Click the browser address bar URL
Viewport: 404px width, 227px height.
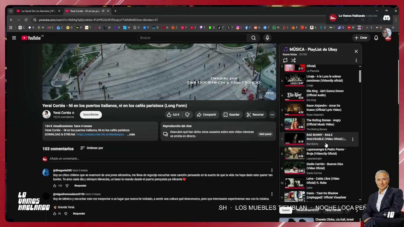(x=98, y=20)
